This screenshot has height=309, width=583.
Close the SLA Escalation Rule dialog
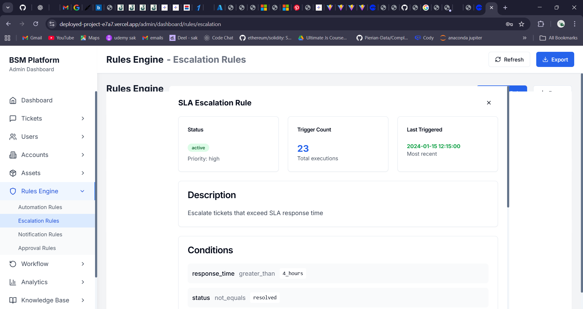[x=489, y=103]
